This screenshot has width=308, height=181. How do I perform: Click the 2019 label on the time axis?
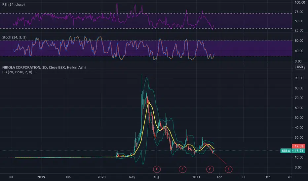tap(41, 177)
